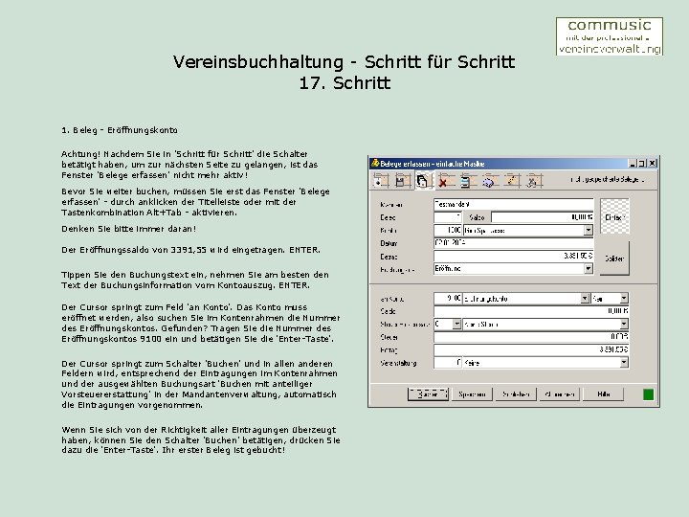Click the Belege erfassen window title bar

click(513, 164)
